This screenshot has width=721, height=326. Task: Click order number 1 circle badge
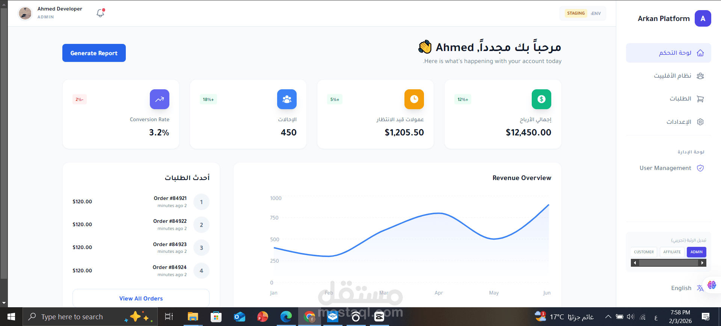click(201, 202)
